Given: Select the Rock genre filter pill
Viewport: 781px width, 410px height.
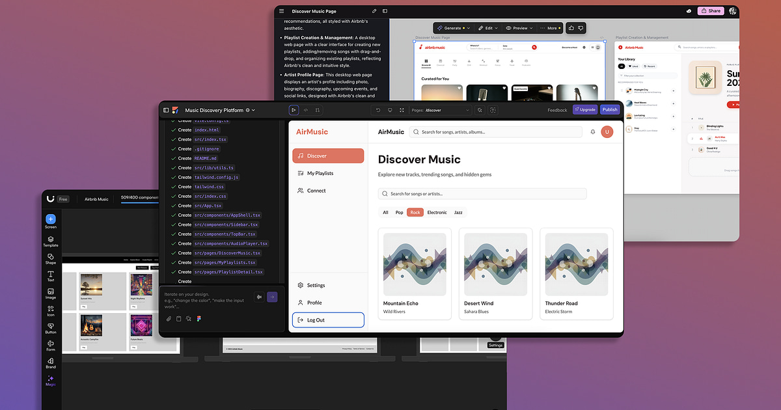Looking at the screenshot, I should click(415, 212).
